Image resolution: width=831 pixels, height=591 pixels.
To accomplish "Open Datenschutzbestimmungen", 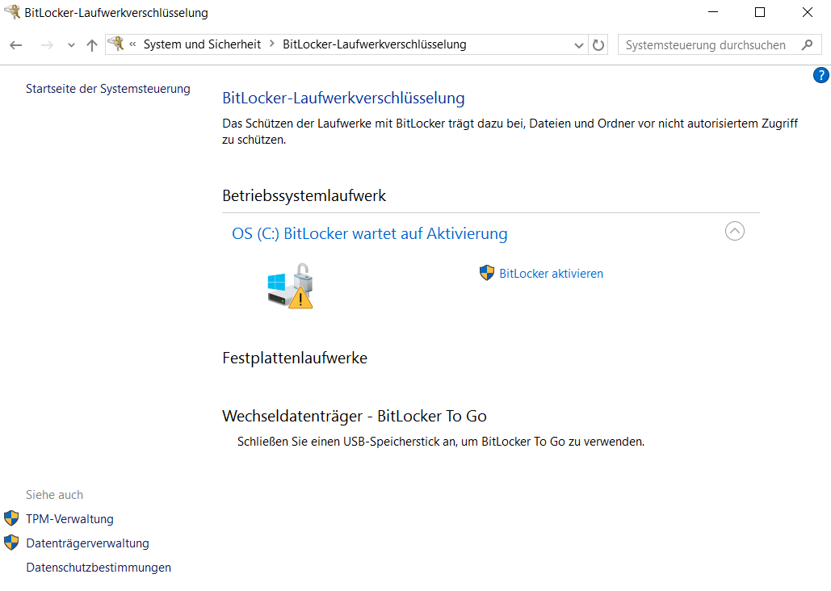I will (99, 567).
